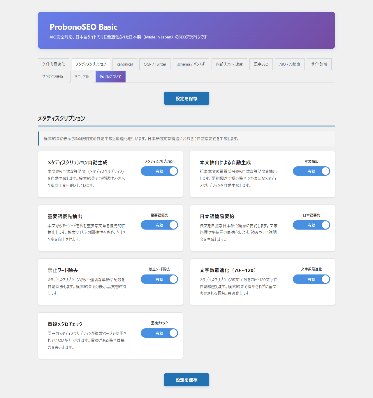373x398 pixels.
Task: Select the サイト診断 tab
Action: tap(319, 64)
